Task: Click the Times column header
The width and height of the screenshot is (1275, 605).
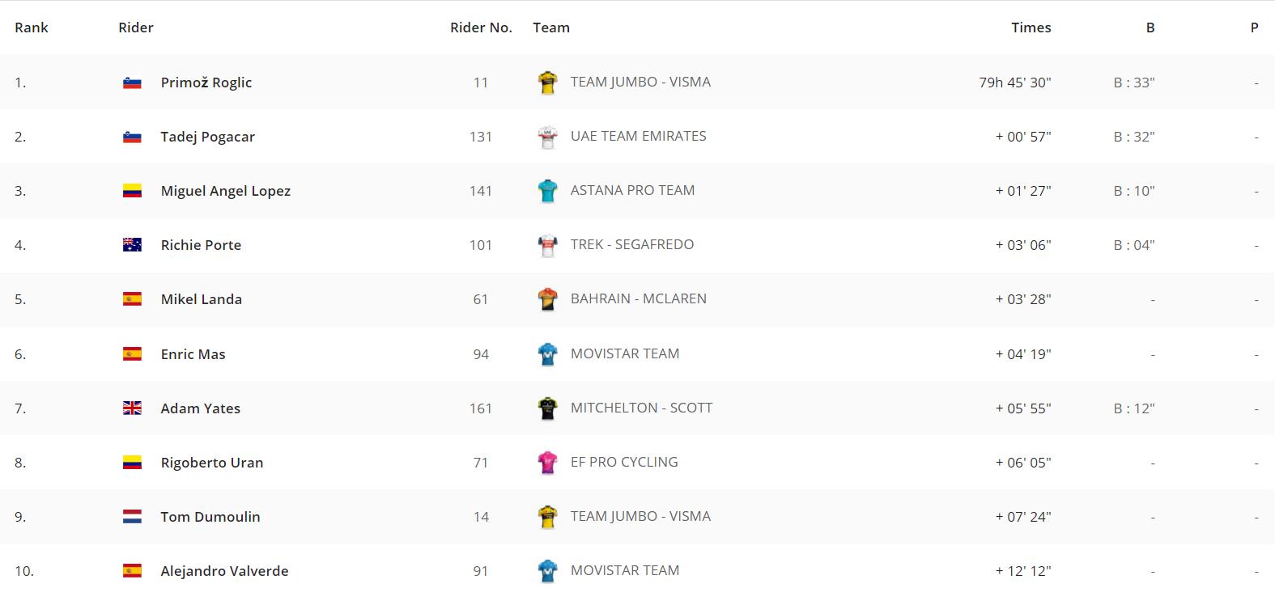Action: 1031,27
